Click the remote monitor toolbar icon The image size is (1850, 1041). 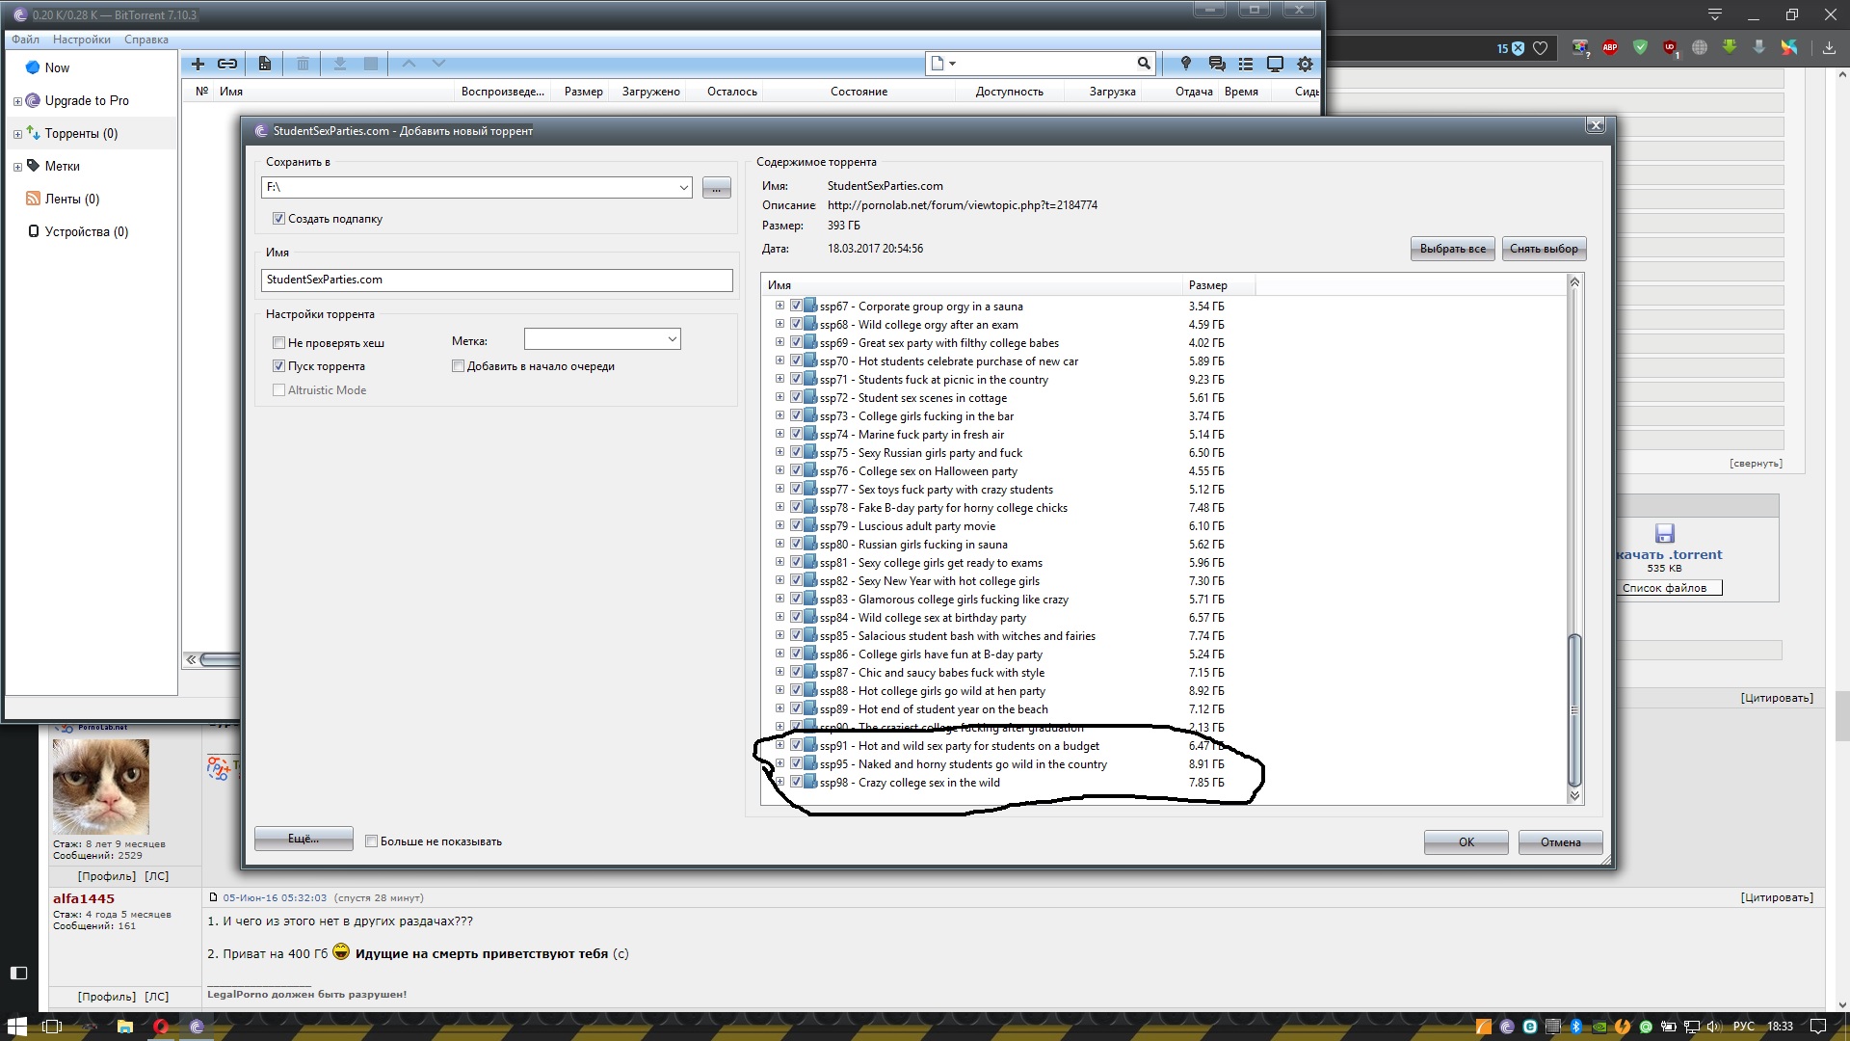(x=1275, y=64)
